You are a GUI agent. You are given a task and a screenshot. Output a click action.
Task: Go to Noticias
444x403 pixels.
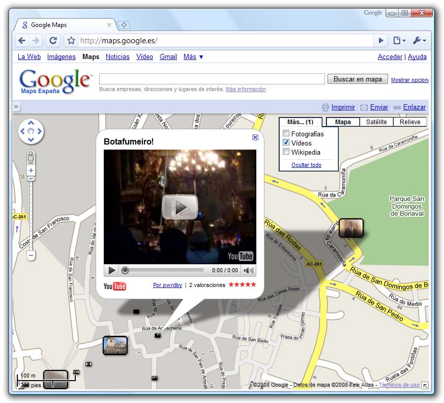(x=117, y=56)
